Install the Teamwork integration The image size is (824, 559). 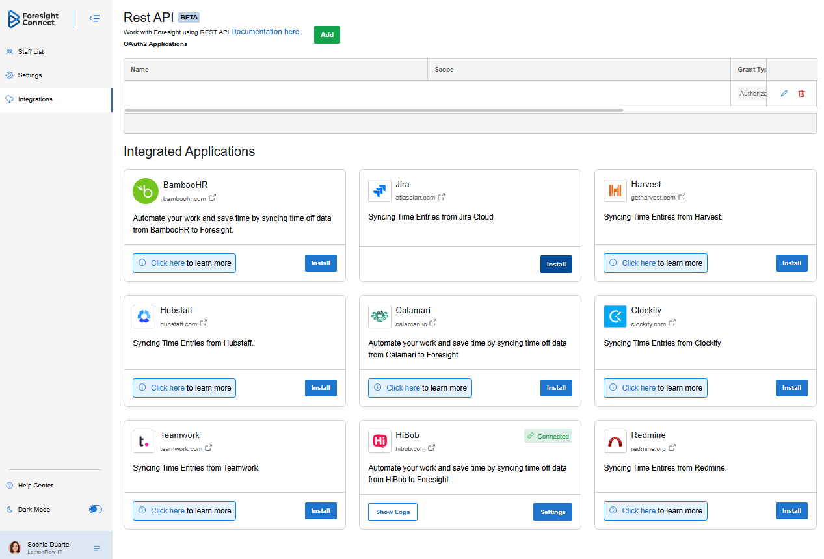pyautogui.click(x=321, y=511)
